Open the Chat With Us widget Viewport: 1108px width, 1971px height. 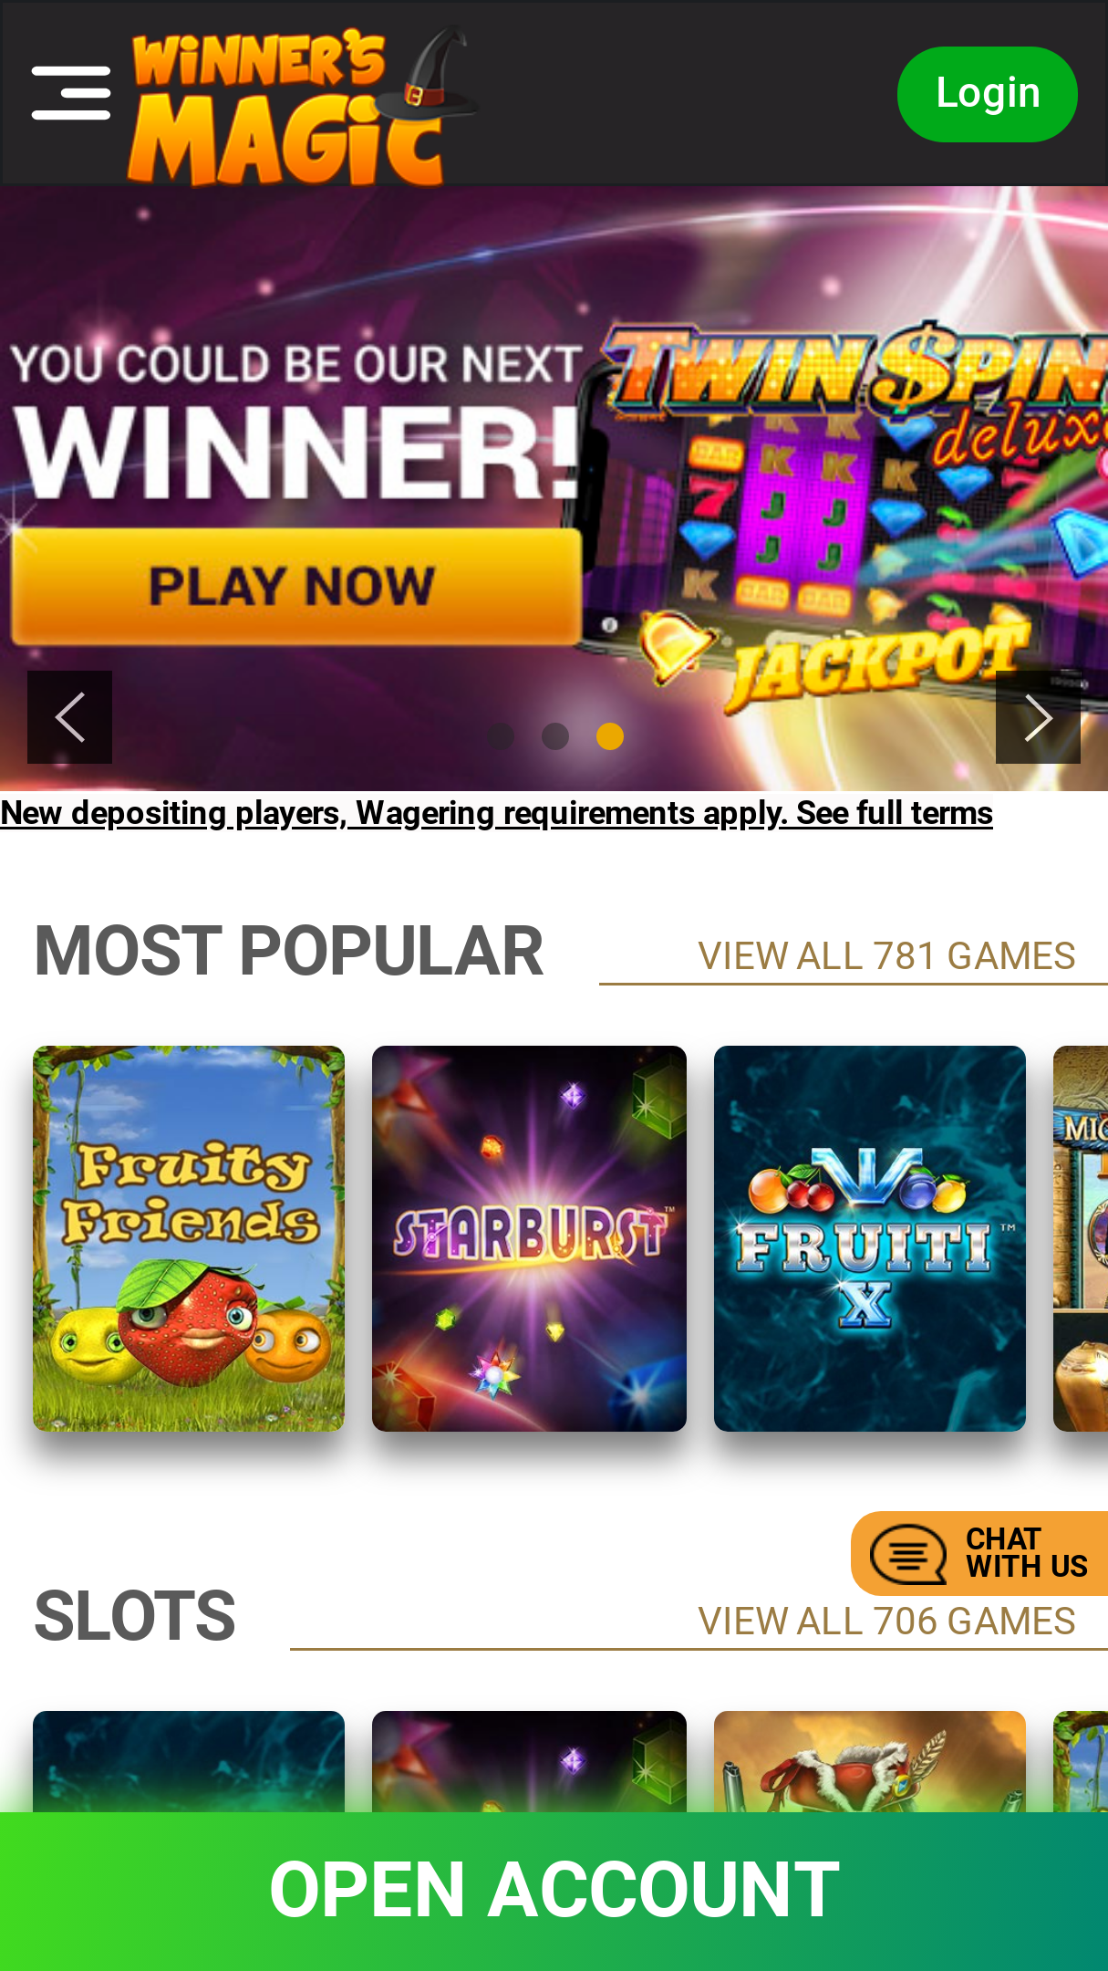979,1553
